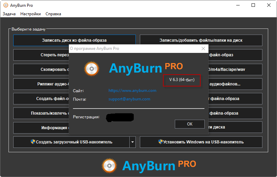277x177 pixels.
Task: Click the support@anyburn.com email link
Action: click(x=129, y=99)
